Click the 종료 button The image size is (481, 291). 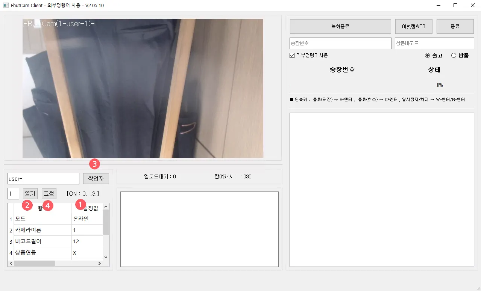(x=455, y=27)
